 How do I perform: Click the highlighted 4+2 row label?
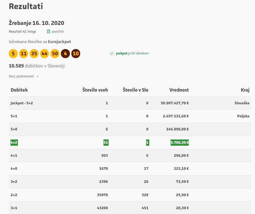coord(14,143)
